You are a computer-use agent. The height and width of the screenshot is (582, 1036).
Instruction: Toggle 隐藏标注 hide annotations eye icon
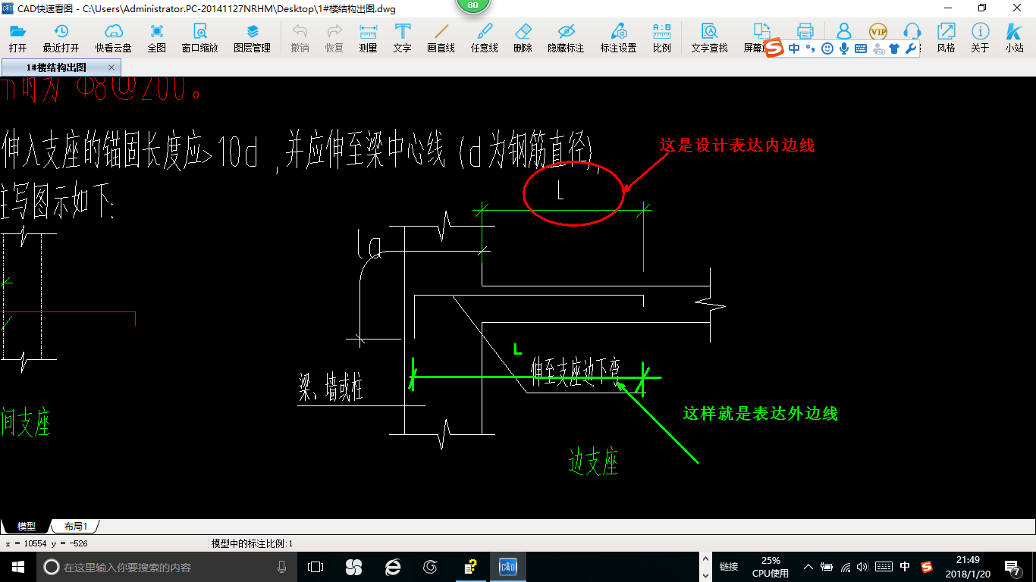[566, 38]
